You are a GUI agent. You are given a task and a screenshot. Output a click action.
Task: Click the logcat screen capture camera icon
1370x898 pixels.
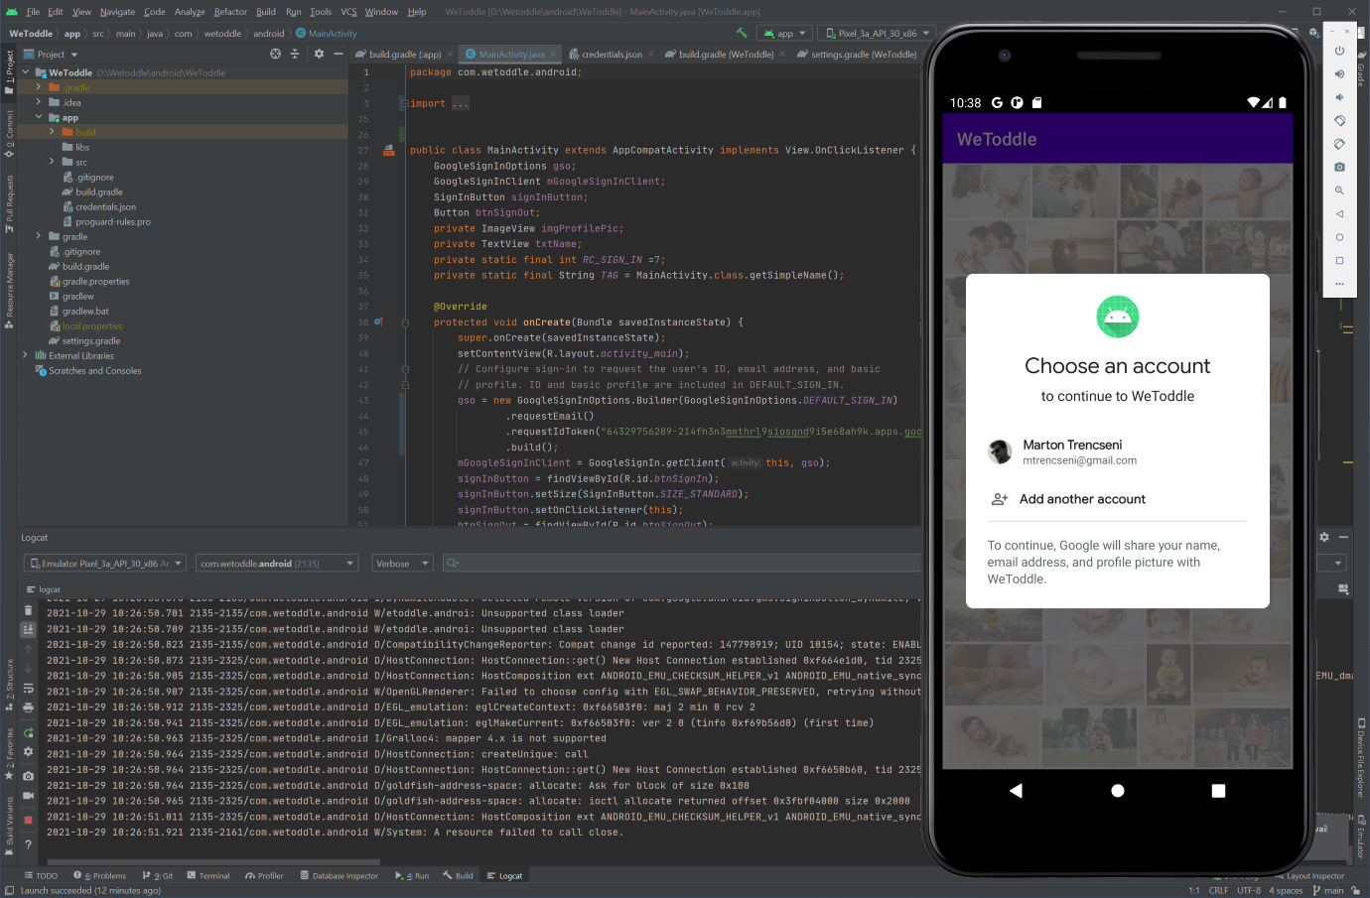pos(28,776)
